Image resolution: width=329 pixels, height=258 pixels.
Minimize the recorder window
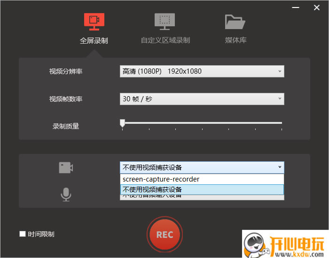coord(296,8)
